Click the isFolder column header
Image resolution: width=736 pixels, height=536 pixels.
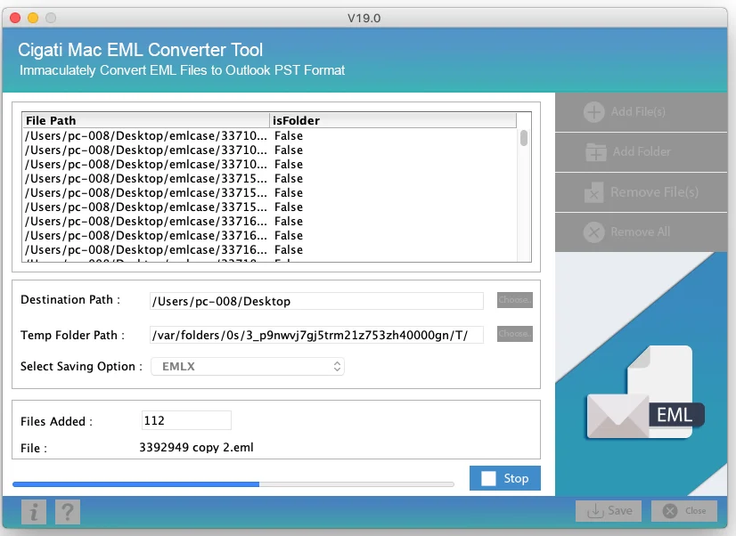(x=393, y=120)
